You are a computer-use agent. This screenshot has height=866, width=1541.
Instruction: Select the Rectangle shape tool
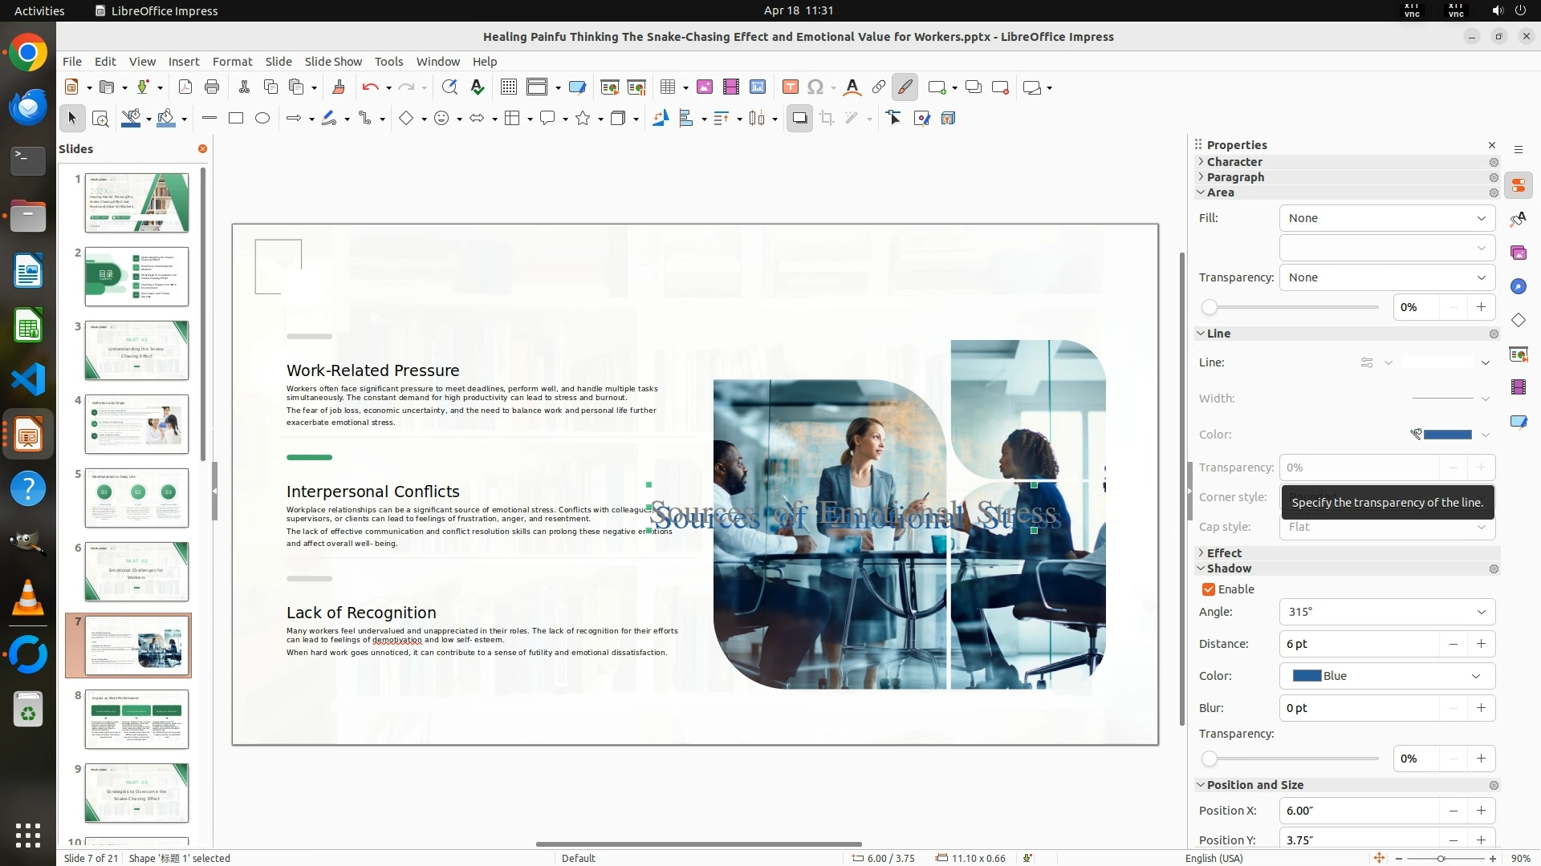pyautogui.click(x=236, y=119)
